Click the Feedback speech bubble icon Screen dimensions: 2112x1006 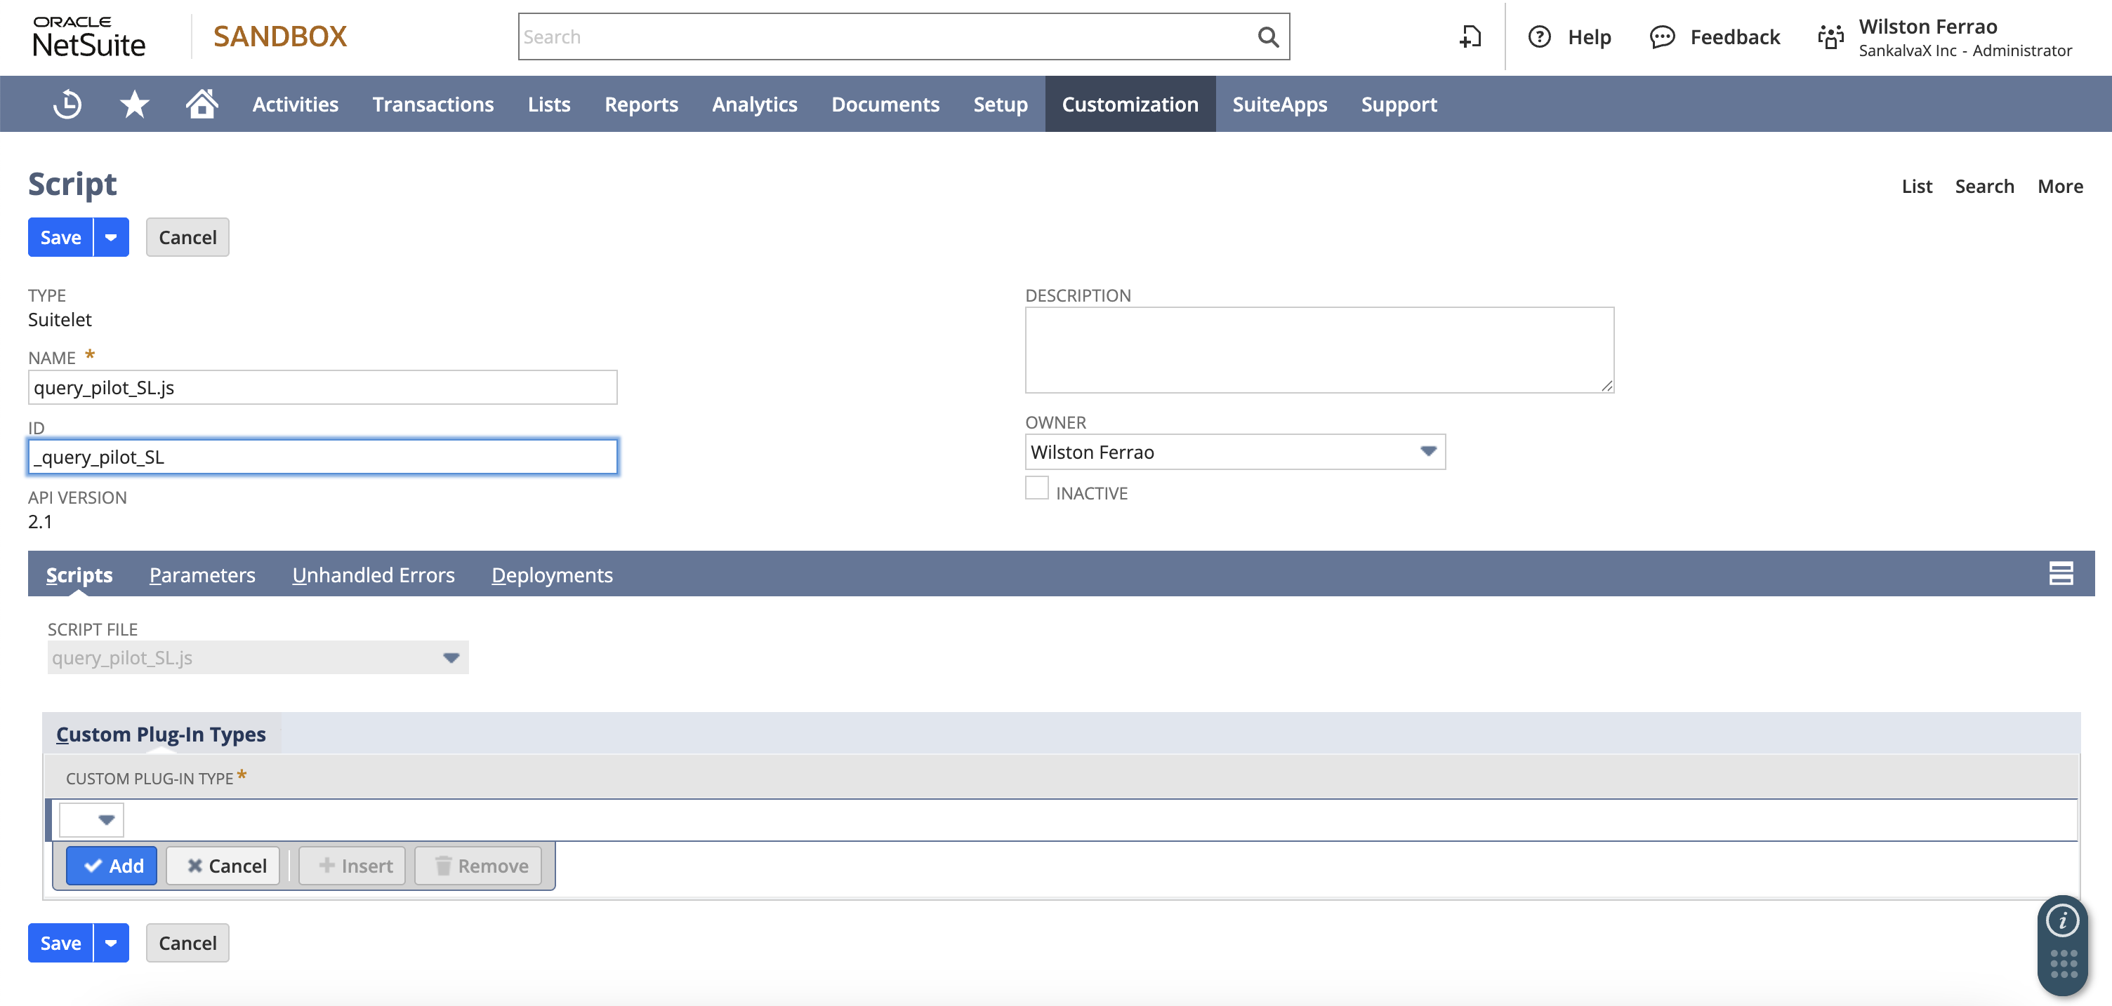1662,37
